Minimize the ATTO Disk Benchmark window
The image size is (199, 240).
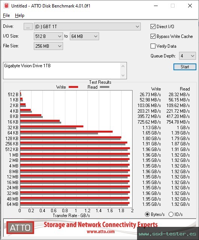pos(156,6)
